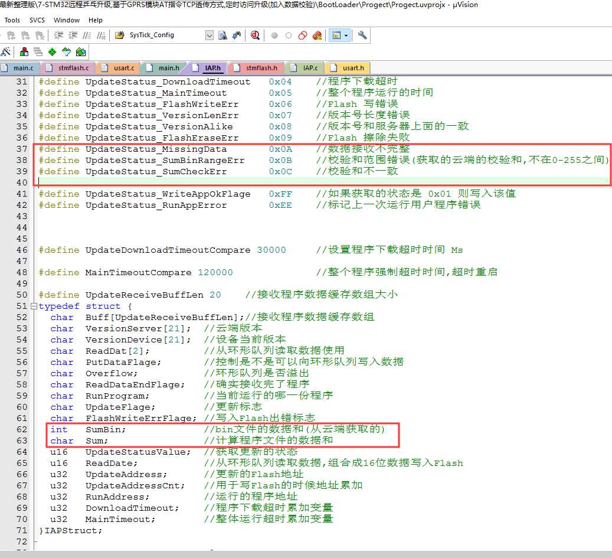The width and height of the screenshot is (612, 558).
Task: Place cursor on empty line 40
Action: point(322,182)
